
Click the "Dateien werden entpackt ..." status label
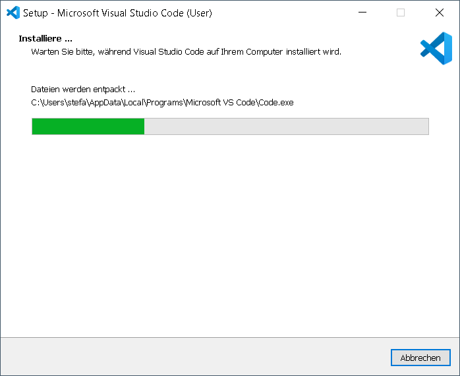click(x=83, y=89)
